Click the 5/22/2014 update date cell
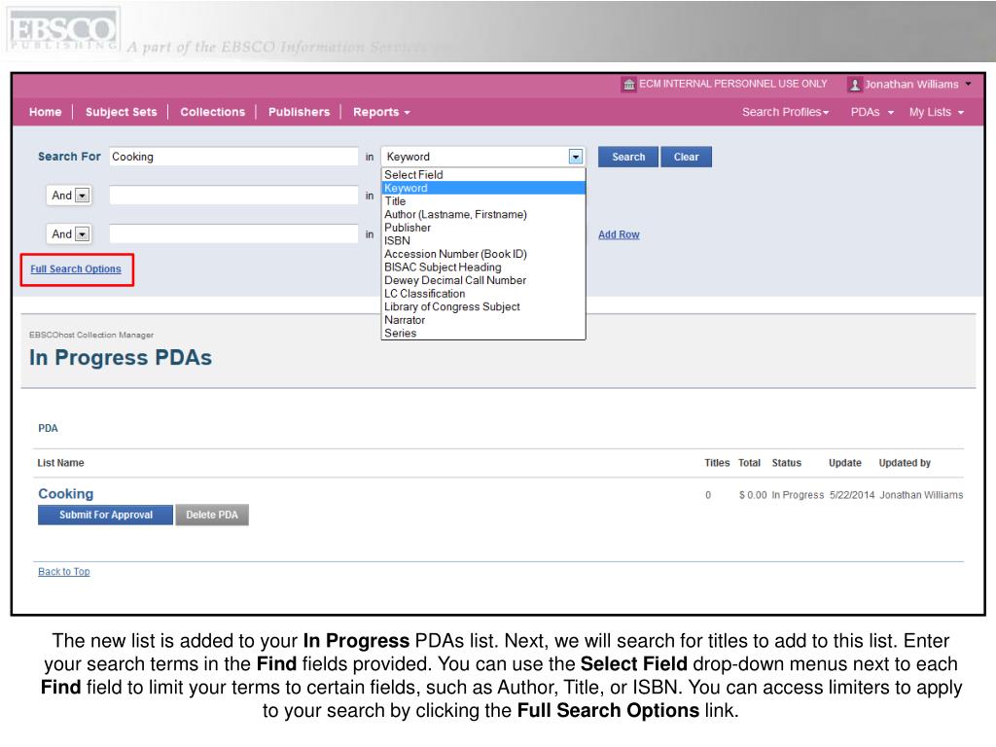The image size is (996, 747). [852, 495]
